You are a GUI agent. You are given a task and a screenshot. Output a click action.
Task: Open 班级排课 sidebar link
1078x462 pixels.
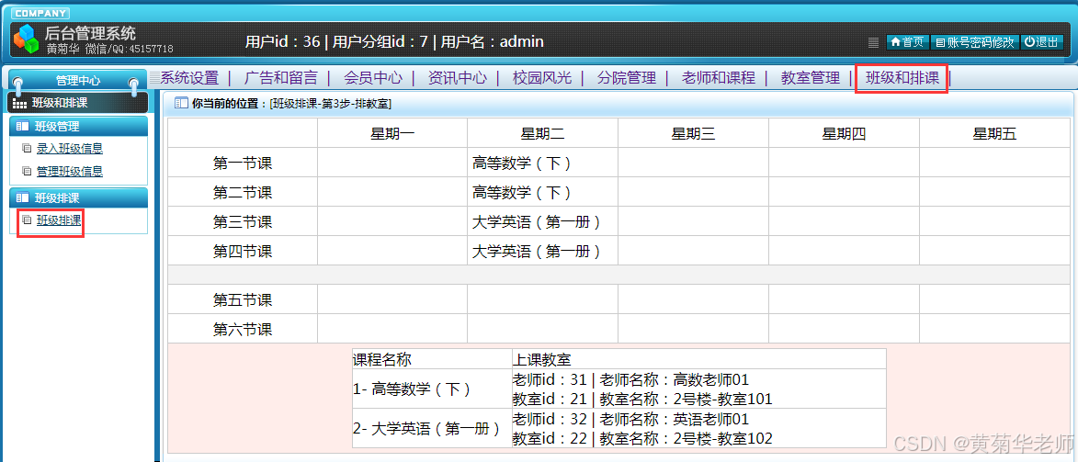click(59, 220)
